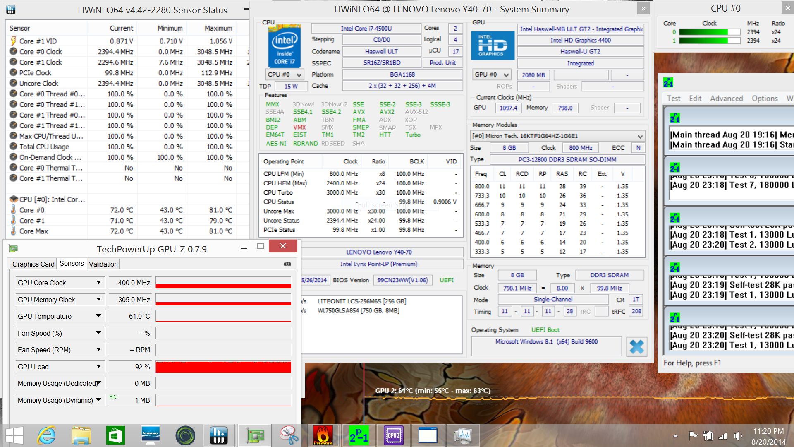Show hidden system tray icons

click(675, 436)
